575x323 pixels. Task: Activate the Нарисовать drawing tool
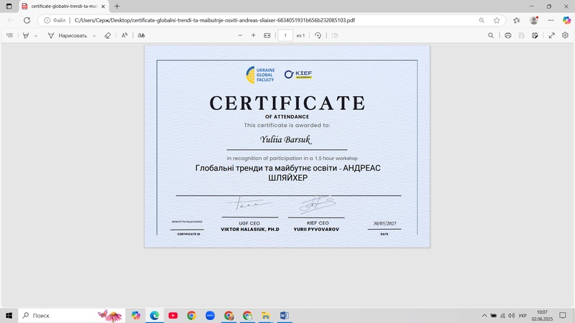(x=68, y=35)
